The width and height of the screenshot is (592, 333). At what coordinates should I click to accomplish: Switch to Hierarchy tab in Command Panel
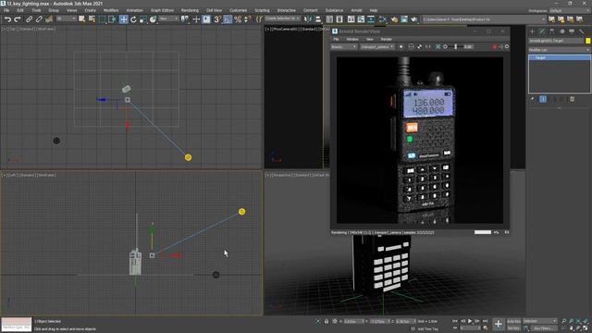coord(551,31)
